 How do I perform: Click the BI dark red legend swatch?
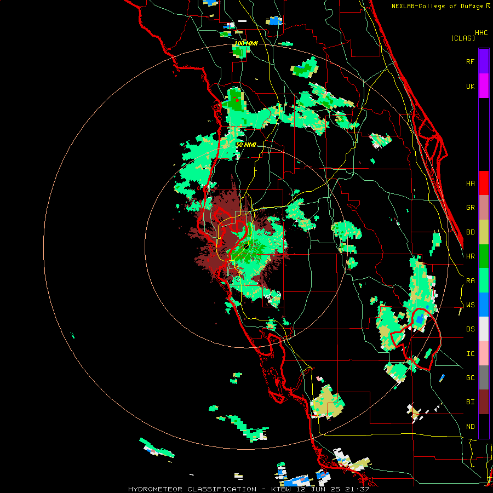coord(484,402)
